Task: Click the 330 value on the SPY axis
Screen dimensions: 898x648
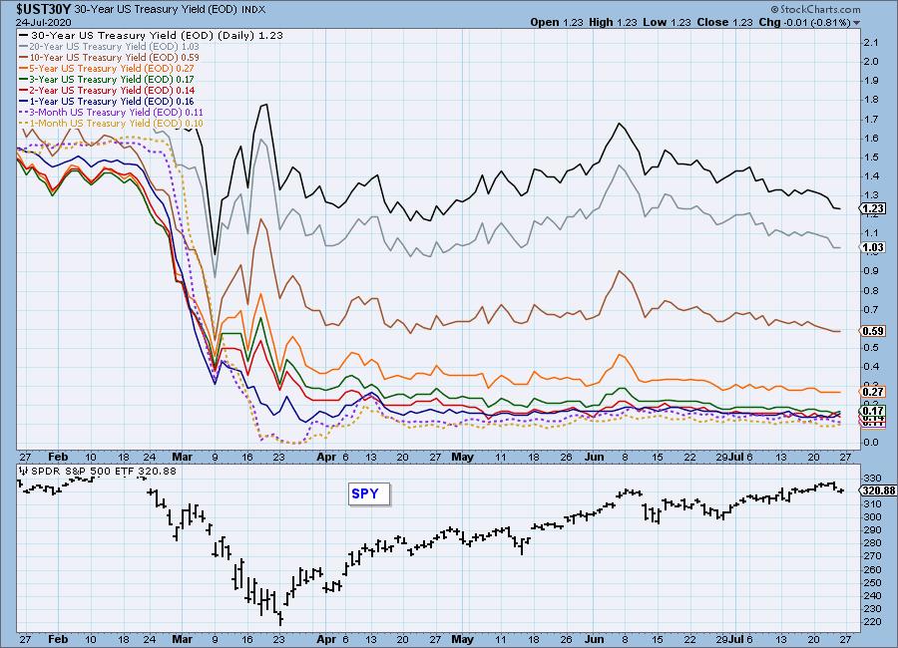Action: (872, 478)
